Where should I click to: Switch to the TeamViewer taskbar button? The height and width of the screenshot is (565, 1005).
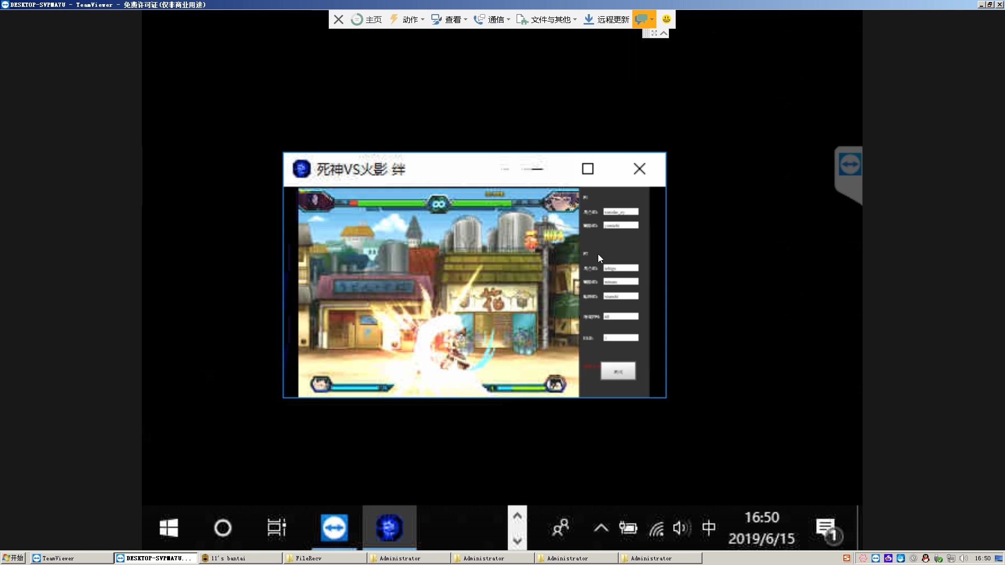pyautogui.click(x=71, y=558)
